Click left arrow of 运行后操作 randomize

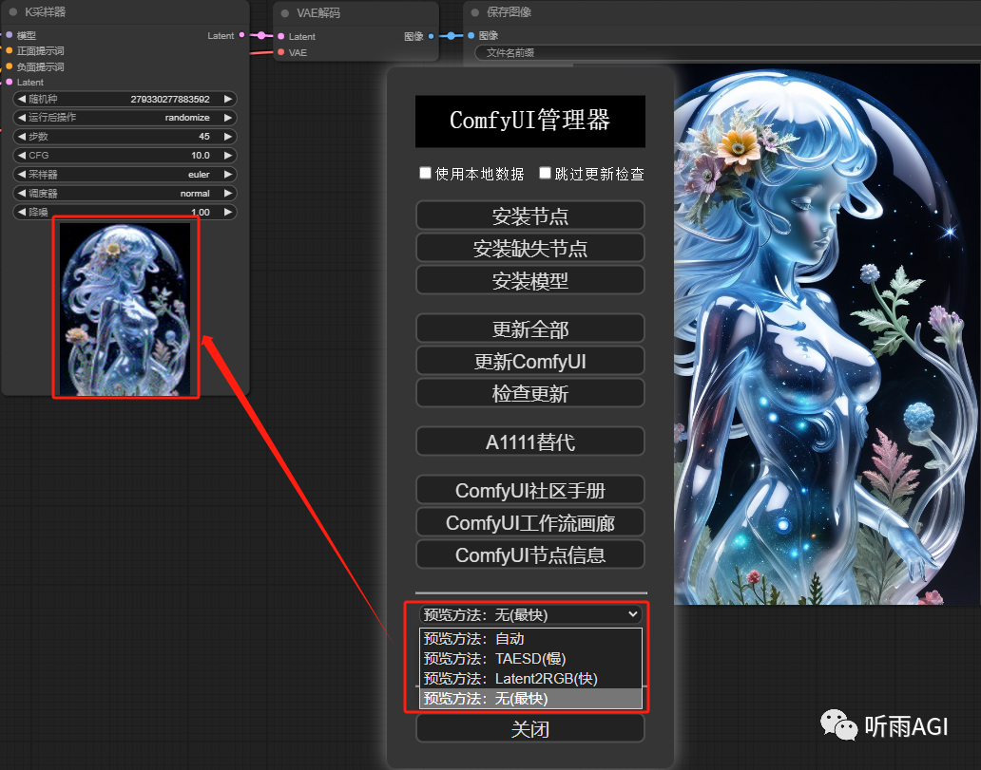tap(22, 118)
